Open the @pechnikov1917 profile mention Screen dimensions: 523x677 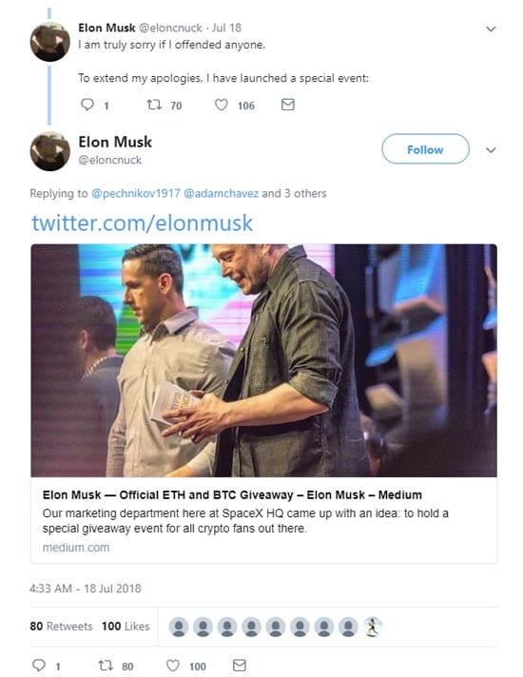(x=136, y=193)
